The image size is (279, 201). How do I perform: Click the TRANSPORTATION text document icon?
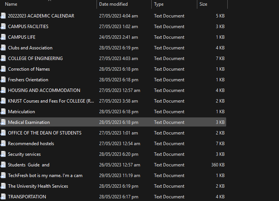[3, 197]
